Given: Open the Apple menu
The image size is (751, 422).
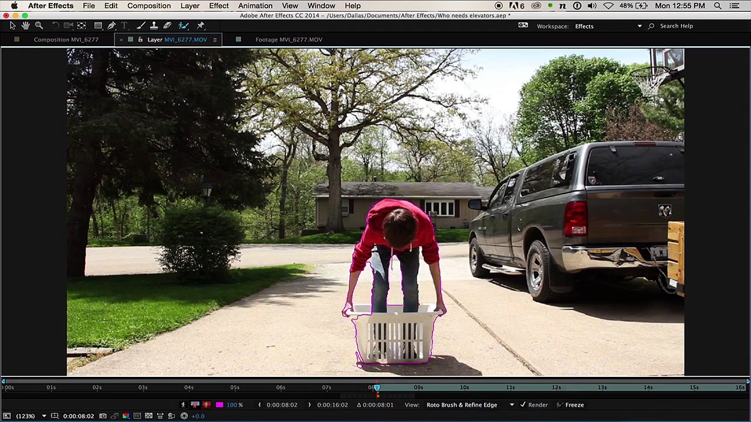Looking at the screenshot, I should [14, 6].
